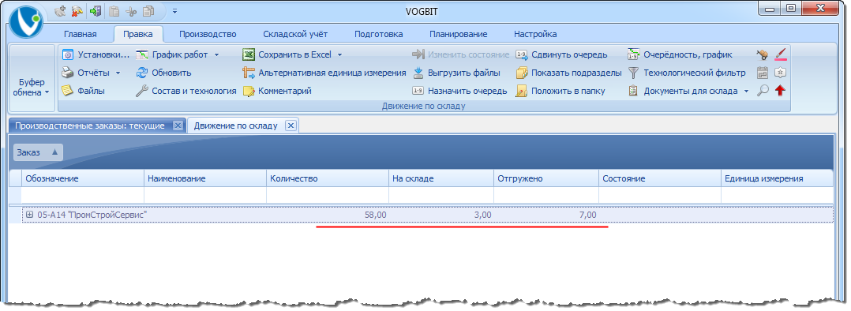This screenshot has width=851, height=311.
Task: Click the magnifying glass search icon
Action: [x=763, y=91]
